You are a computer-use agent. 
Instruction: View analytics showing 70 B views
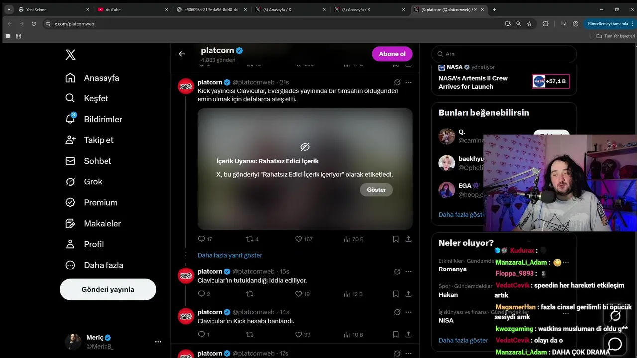click(354, 239)
